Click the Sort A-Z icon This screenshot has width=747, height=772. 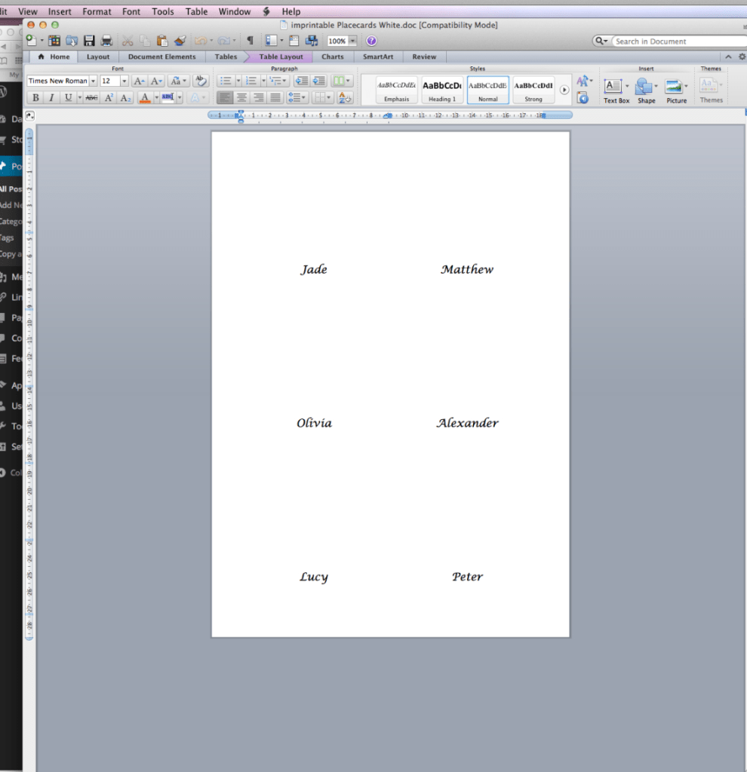pos(345,97)
